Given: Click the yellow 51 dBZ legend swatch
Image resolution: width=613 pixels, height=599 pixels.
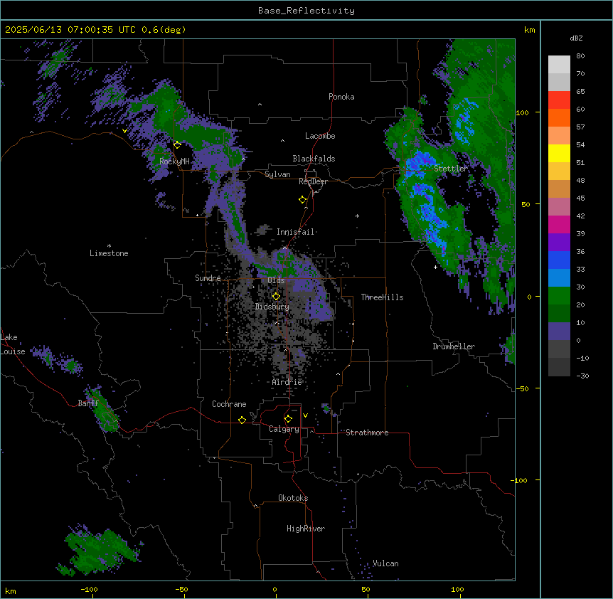Looking at the screenshot, I should 559,153.
